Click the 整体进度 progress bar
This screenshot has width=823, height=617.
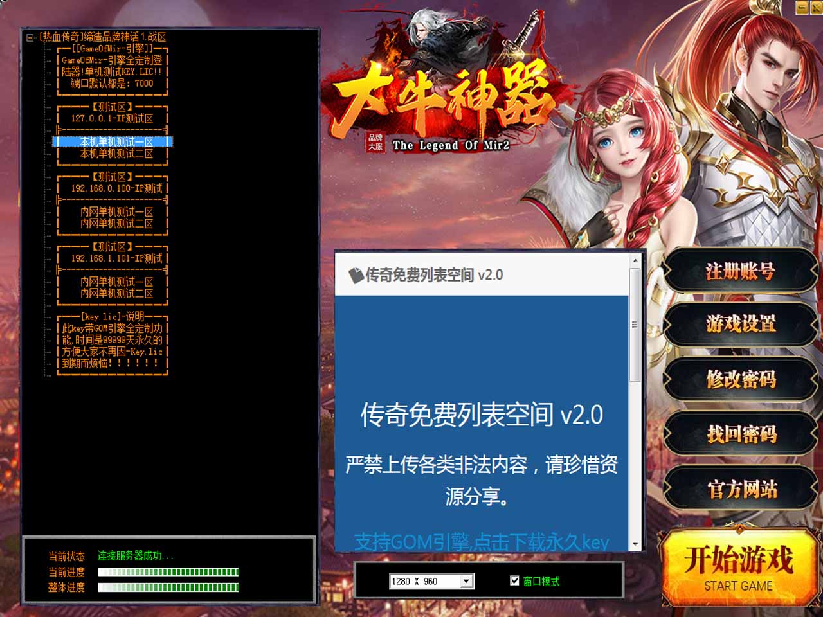pos(168,587)
